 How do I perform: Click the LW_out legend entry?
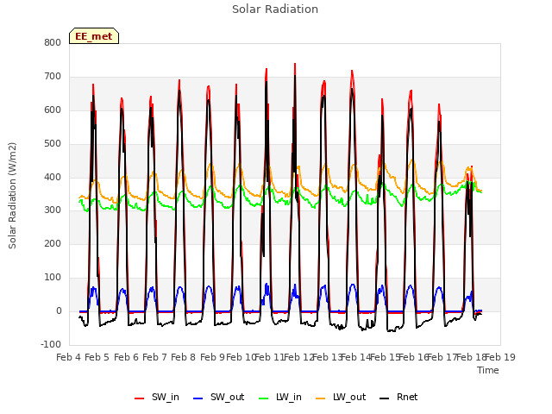[x=341, y=397]
